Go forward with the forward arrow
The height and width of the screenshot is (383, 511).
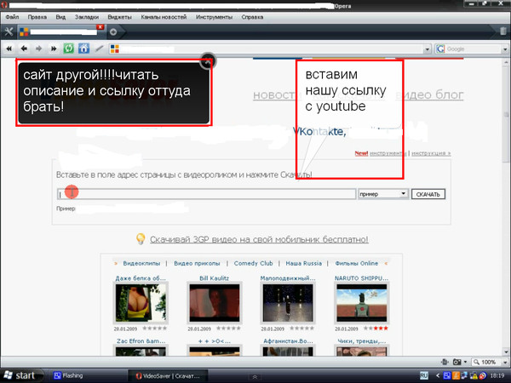pos(38,49)
